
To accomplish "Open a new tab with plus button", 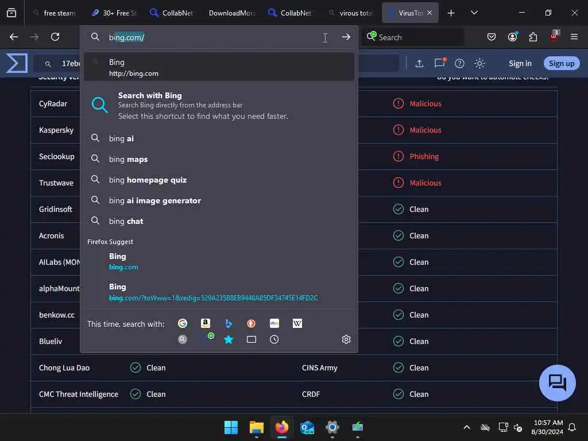I will (451, 13).
